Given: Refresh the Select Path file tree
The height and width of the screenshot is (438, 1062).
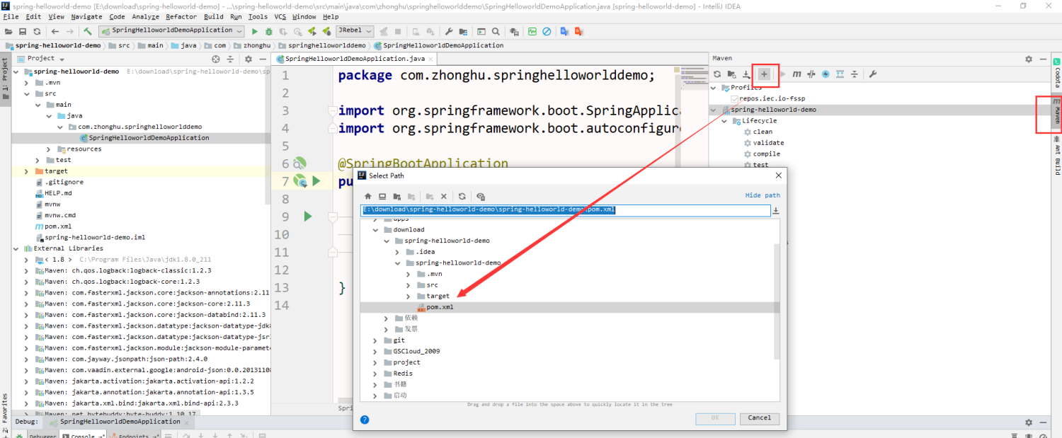Looking at the screenshot, I should pos(462,196).
